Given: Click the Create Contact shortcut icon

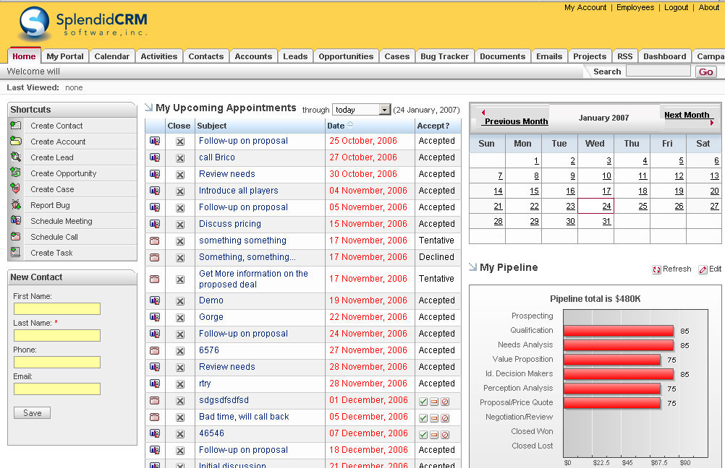Looking at the screenshot, I should pyautogui.click(x=16, y=126).
